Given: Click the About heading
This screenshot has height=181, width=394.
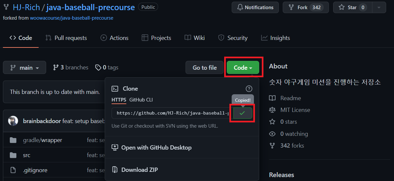Looking at the screenshot, I should 278,66.
